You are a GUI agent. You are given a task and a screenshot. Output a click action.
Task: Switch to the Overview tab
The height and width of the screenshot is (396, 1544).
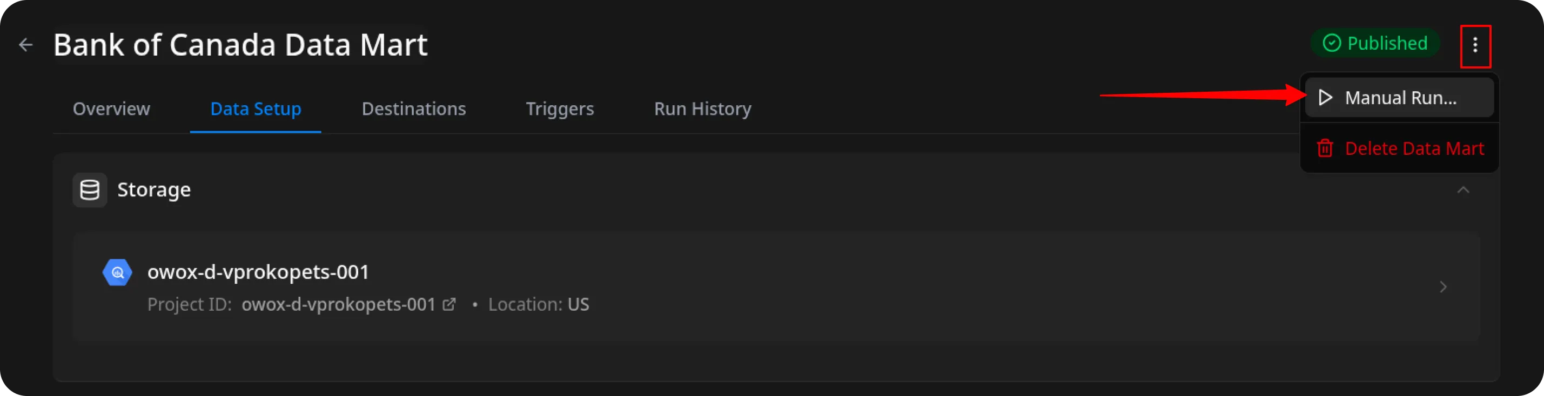click(111, 109)
